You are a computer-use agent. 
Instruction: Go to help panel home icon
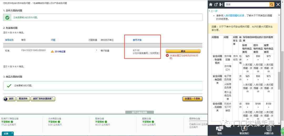tap(211, 4)
